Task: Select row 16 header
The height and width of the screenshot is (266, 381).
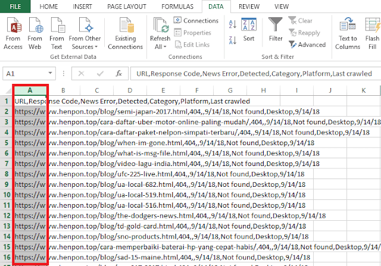Action: 7,257
